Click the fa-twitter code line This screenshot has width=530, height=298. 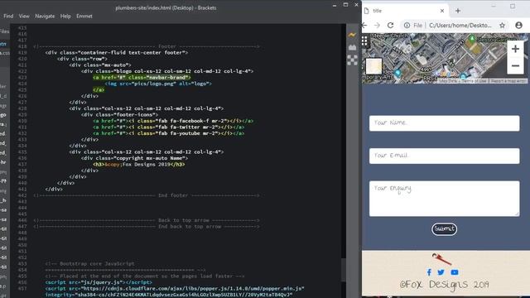tap(168, 127)
